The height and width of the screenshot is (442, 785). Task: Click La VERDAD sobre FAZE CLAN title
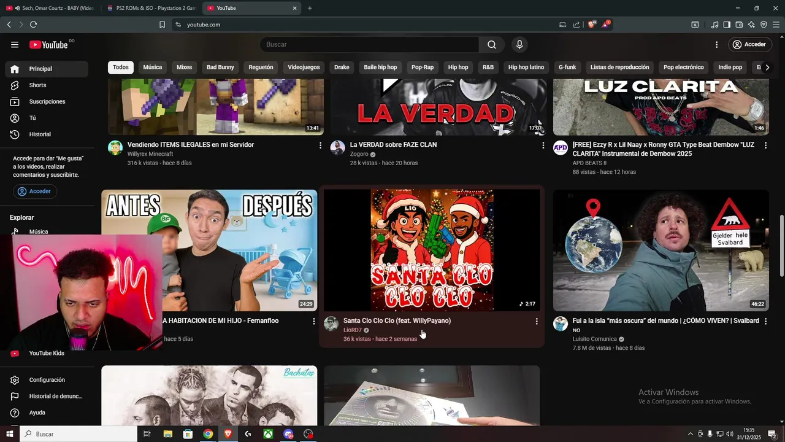click(x=393, y=145)
